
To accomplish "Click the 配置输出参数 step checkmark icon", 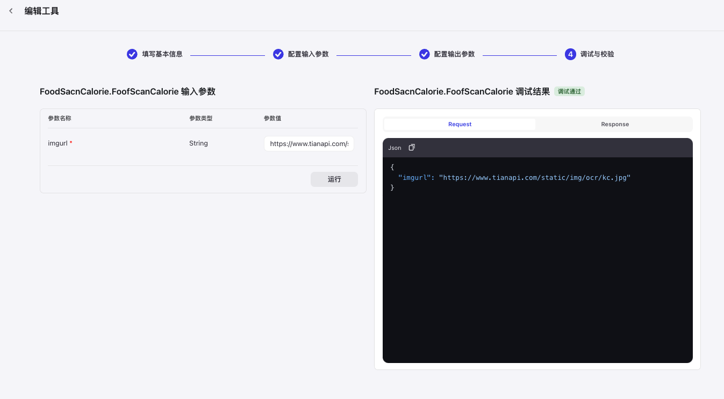I will click(x=425, y=54).
